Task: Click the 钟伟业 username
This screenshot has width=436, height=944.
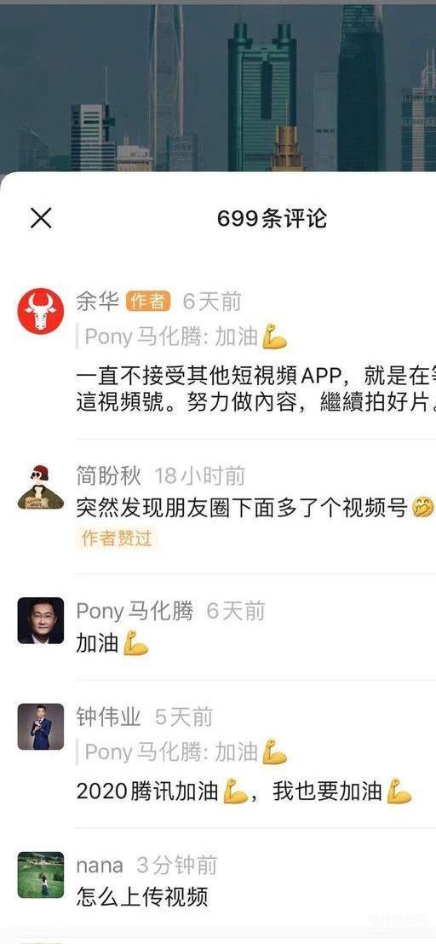Action: click(108, 717)
